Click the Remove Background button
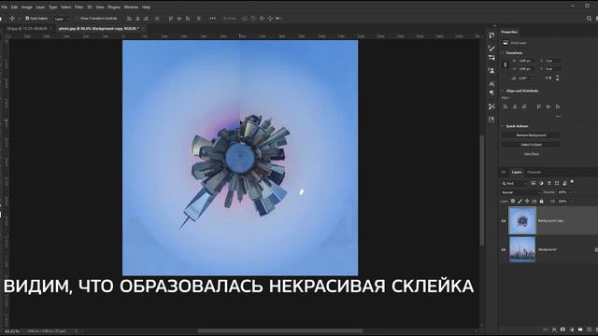The image size is (598, 336). coord(531,135)
